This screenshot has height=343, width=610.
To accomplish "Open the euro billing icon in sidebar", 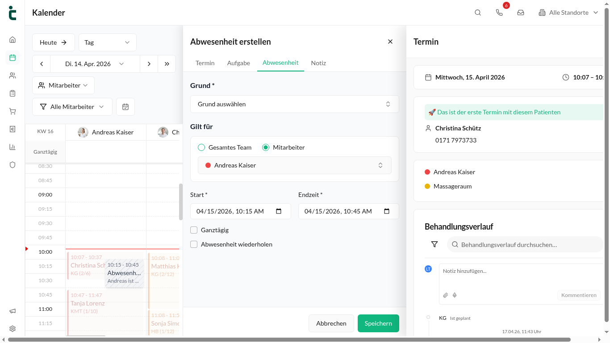I will (x=13, y=129).
